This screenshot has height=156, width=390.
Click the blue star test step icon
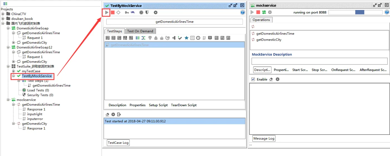[x=186, y=38]
